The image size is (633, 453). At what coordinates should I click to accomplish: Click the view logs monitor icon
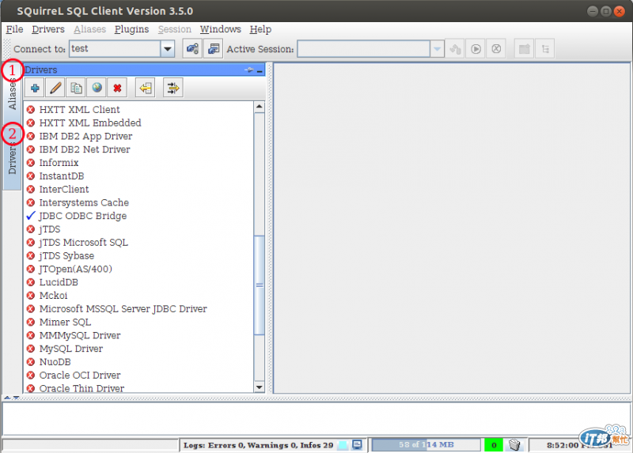point(357,444)
